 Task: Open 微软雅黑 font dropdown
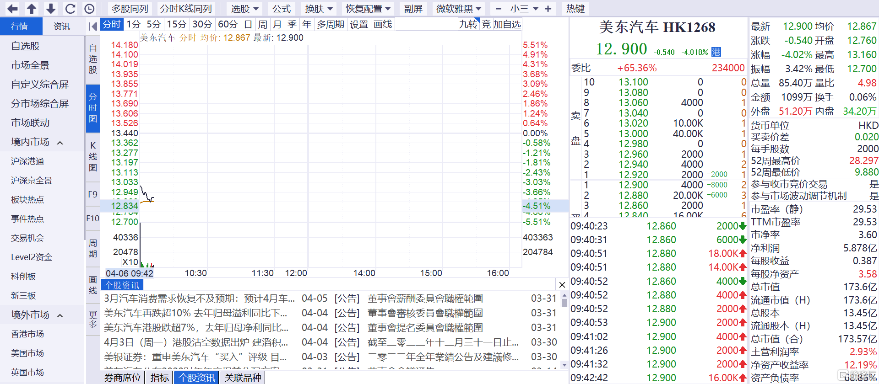(x=459, y=9)
